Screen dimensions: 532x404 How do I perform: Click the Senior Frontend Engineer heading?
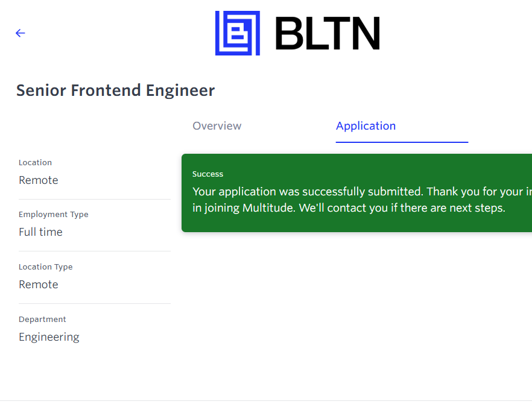click(x=115, y=90)
